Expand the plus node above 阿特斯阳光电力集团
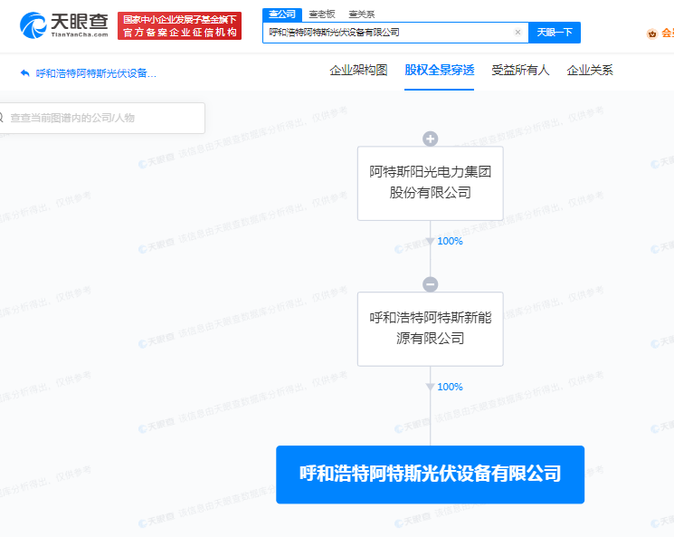 click(x=431, y=139)
